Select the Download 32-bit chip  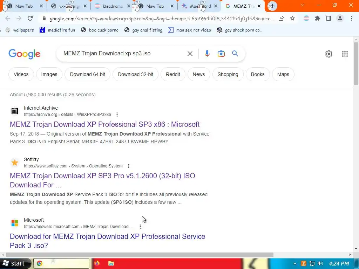point(136,74)
